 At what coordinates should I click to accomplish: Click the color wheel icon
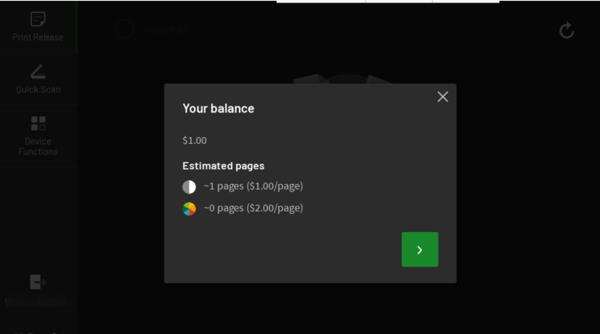tap(189, 208)
